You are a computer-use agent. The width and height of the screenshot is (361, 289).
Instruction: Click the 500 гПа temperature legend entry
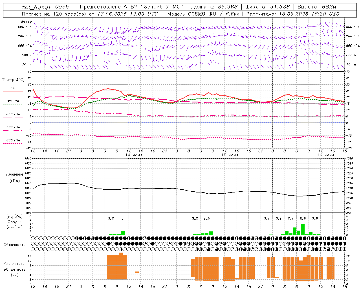(x=13, y=140)
